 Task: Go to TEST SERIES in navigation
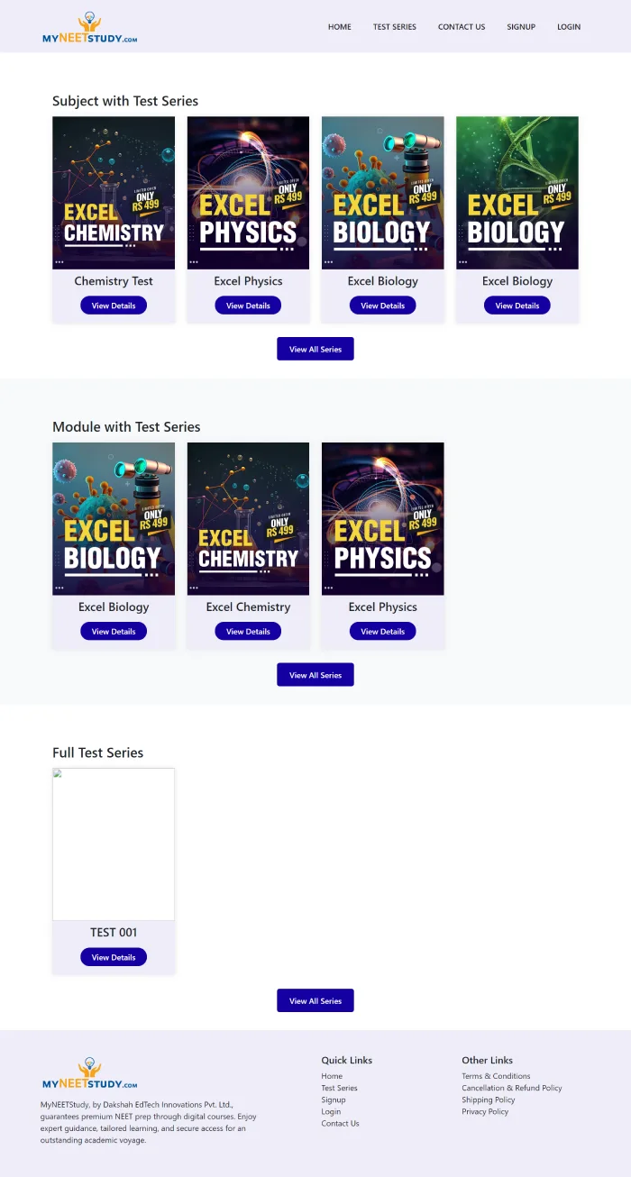[395, 27]
